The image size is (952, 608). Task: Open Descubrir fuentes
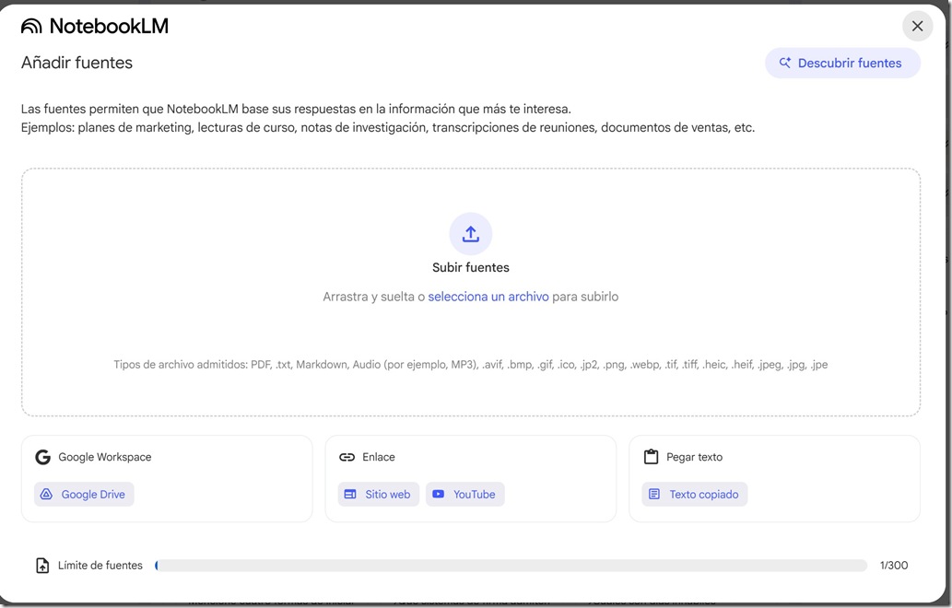pos(842,62)
